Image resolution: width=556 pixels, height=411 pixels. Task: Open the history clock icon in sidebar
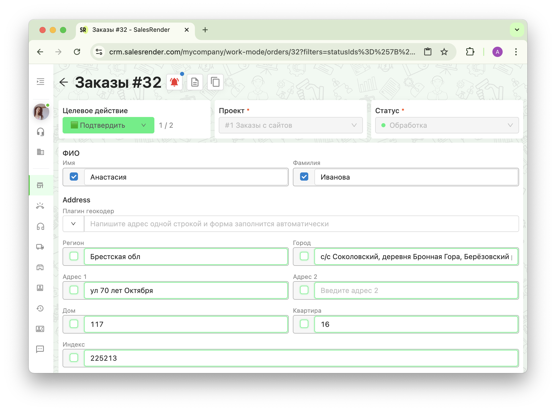tap(40, 308)
